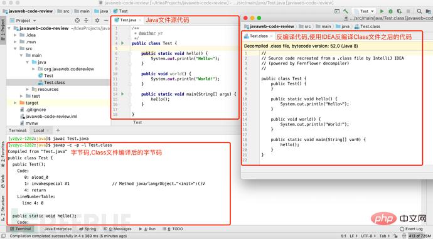The height and width of the screenshot is (239, 433).
Task: Close the Test.java editor tab
Action: click(140, 20)
